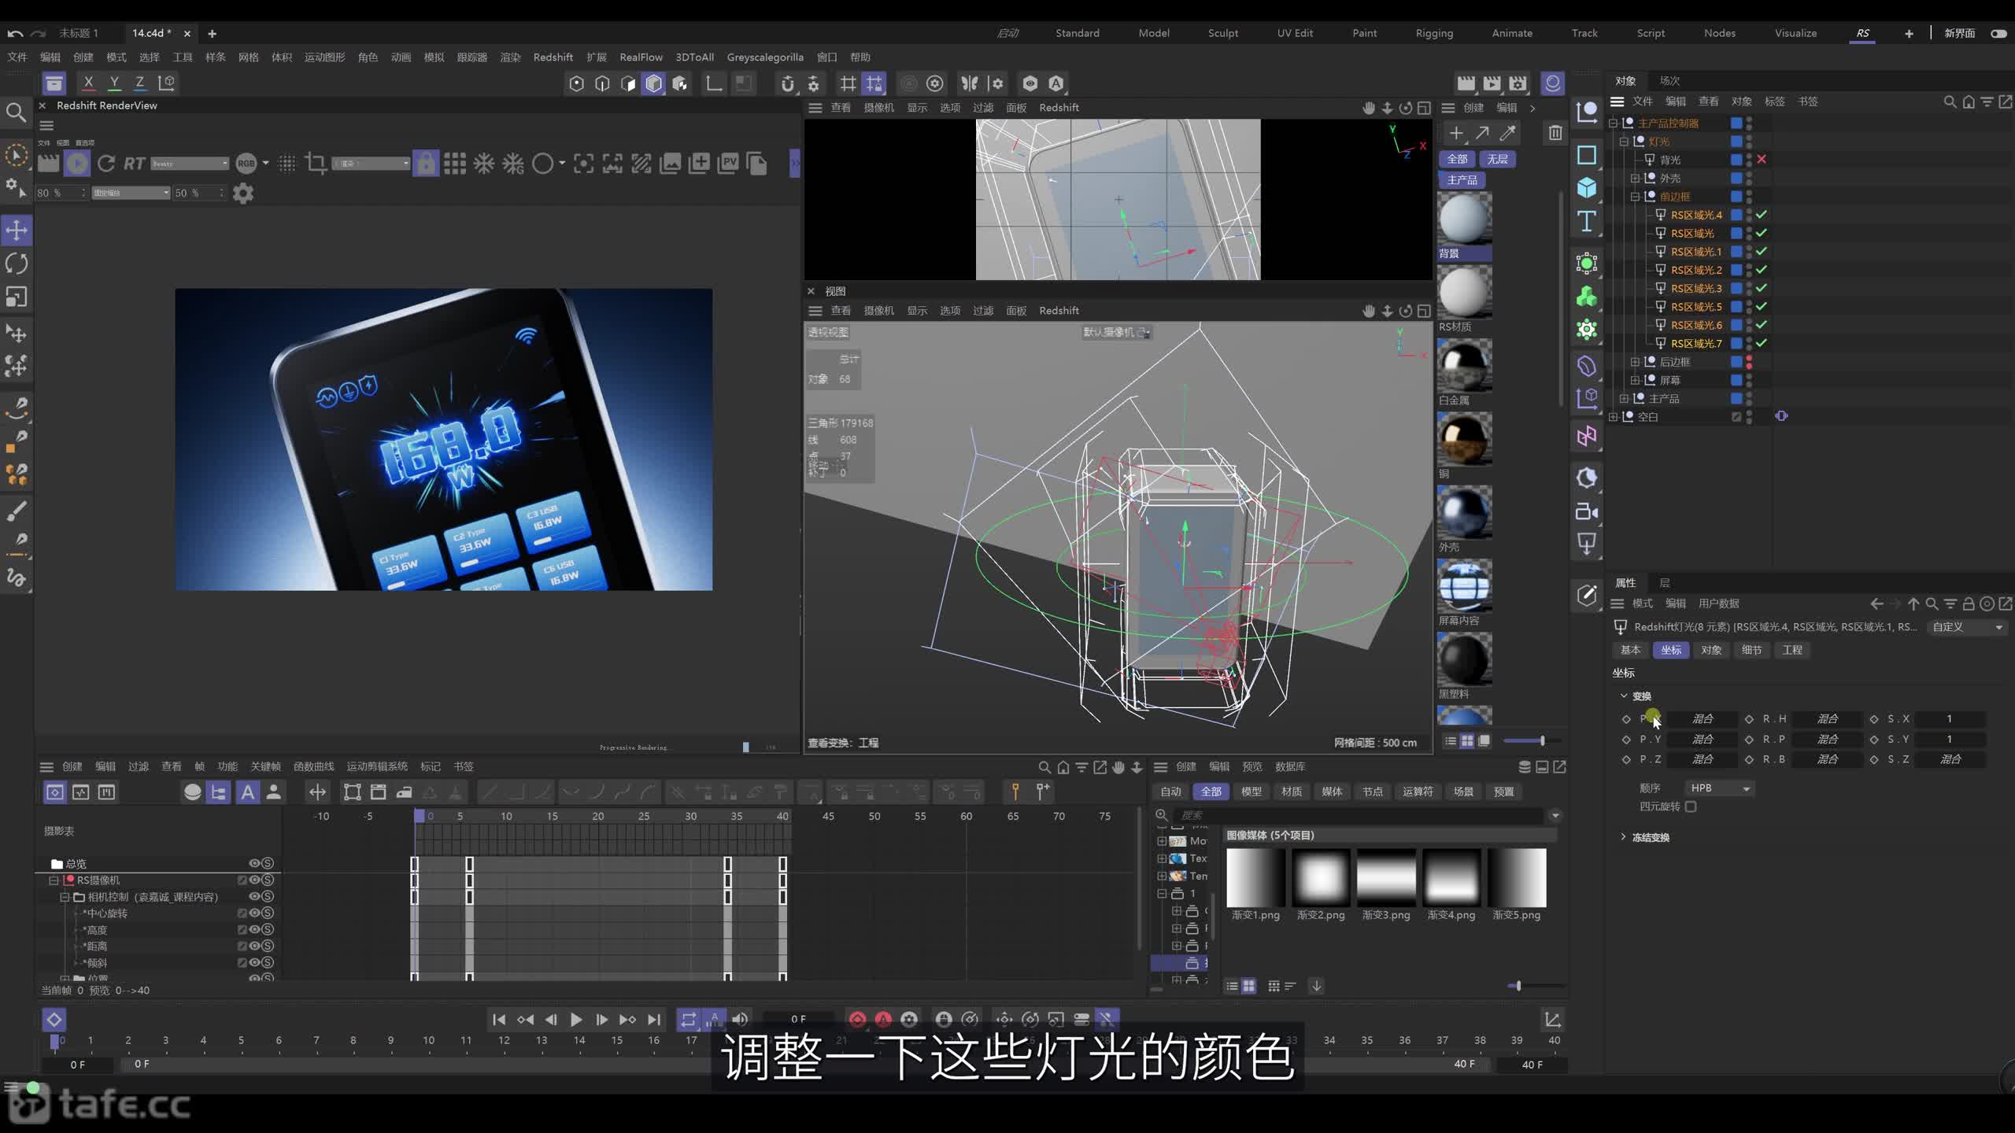2015x1133 pixels.
Task: Click the 全部 button in material manager
Action: click(1457, 159)
